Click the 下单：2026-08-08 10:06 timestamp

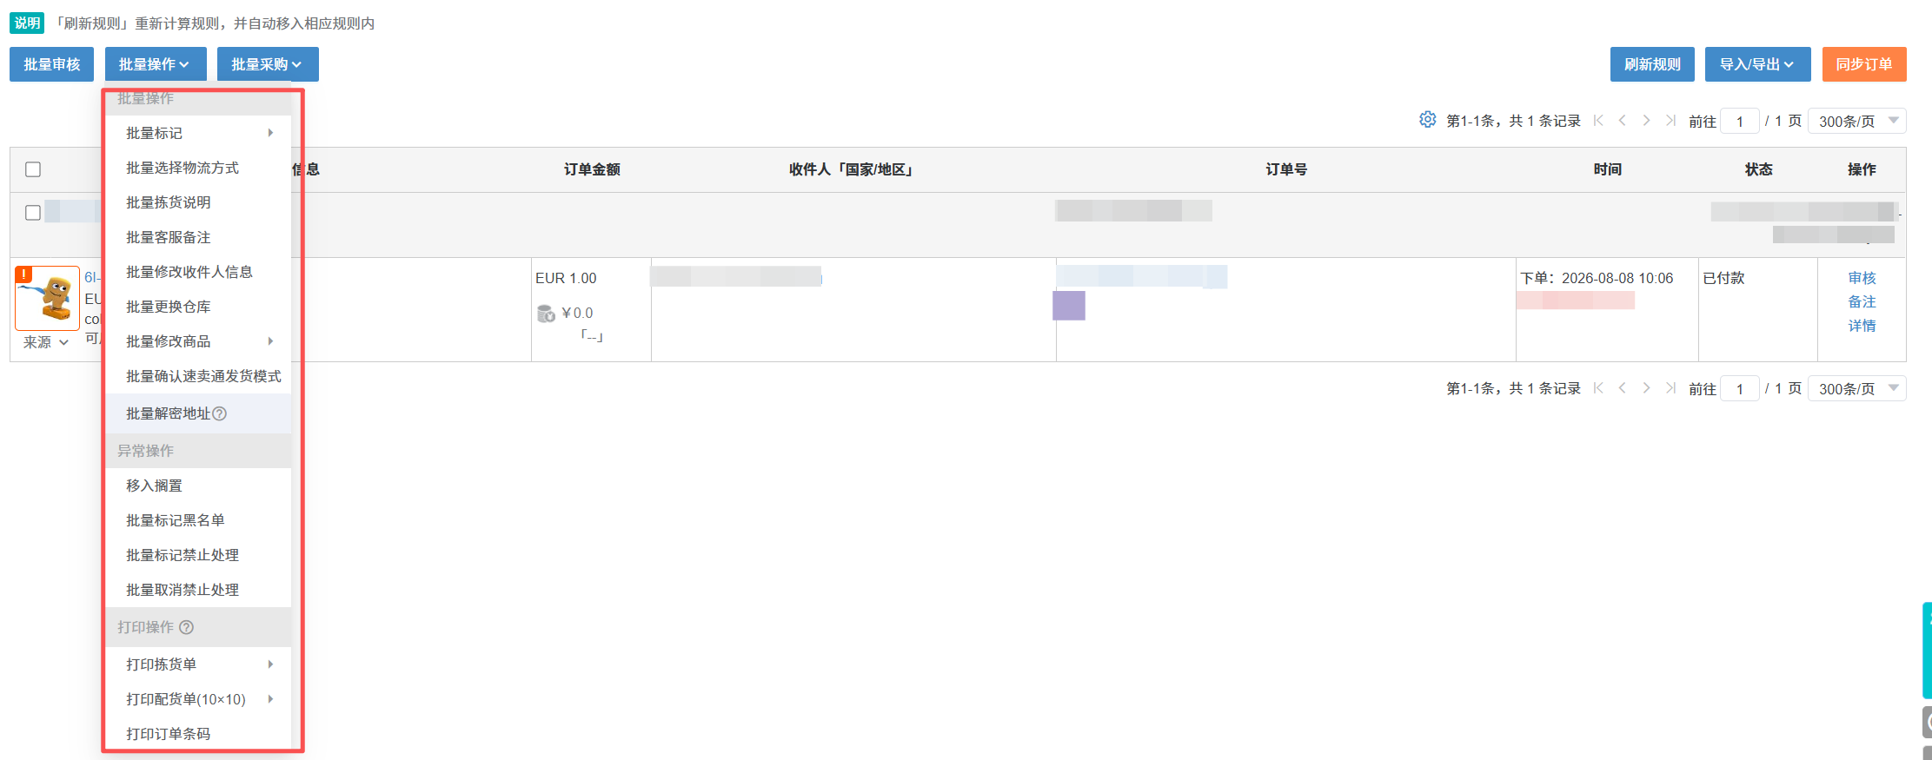[1597, 278]
